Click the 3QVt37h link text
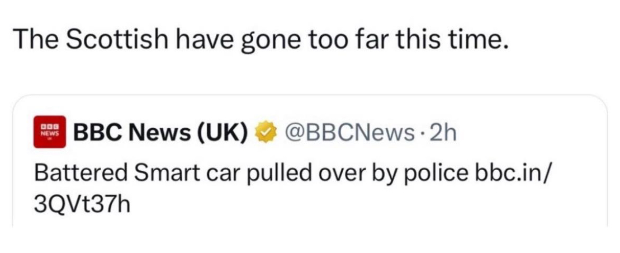This screenshot has height=253, width=620. point(81,204)
